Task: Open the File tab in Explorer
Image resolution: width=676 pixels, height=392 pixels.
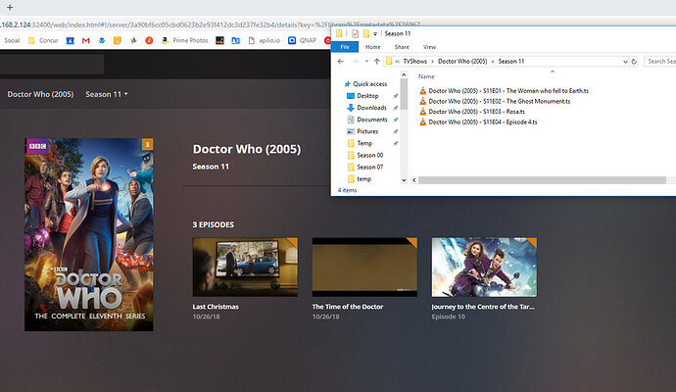Action: [345, 47]
